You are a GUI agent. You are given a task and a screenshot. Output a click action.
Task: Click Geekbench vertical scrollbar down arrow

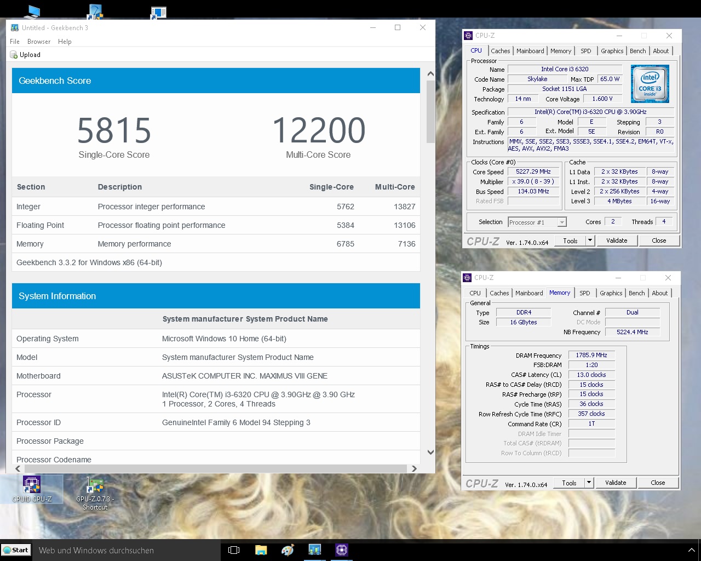(x=430, y=452)
